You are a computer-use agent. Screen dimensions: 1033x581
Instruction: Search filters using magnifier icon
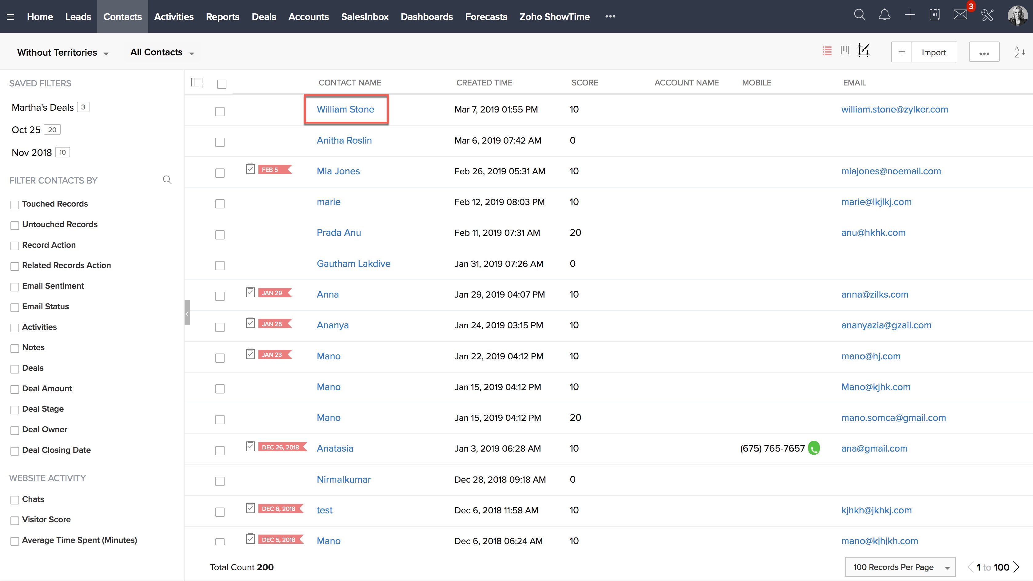coord(167,180)
